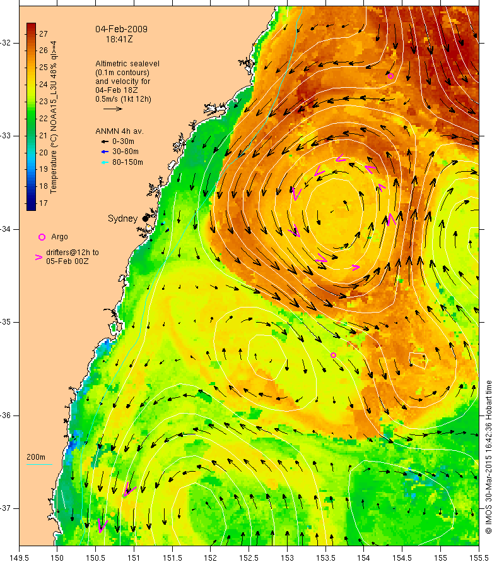Click the 0-30m black arrow legend symbol
This screenshot has height=562, width=492.
point(105,141)
